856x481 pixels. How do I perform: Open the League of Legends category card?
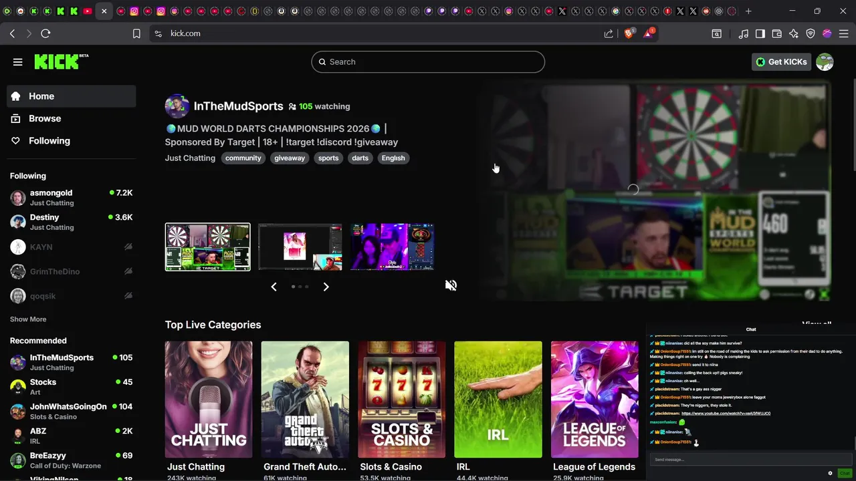[x=595, y=399]
